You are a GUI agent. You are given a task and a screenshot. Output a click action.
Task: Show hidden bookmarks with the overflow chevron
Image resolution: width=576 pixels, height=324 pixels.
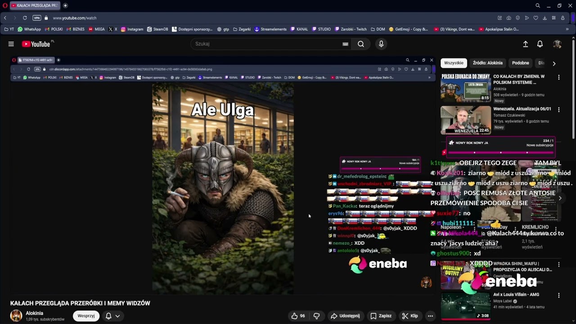567,29
